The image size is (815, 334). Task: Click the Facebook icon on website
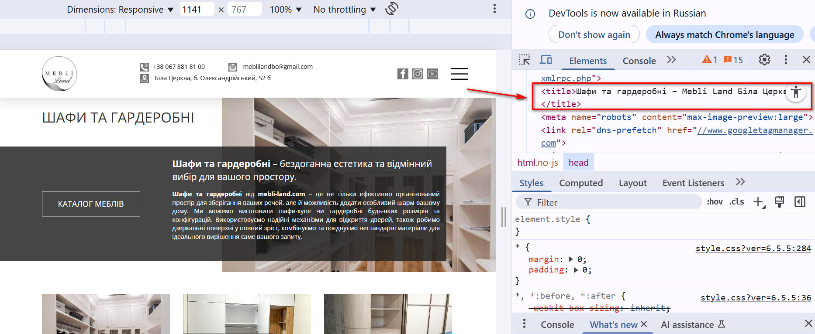[x=403, y=74]
